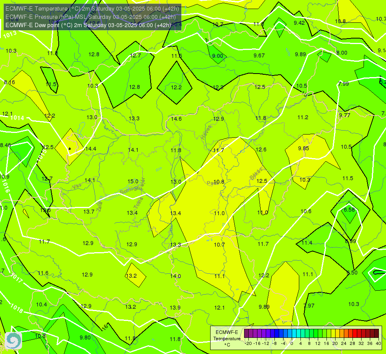The height and width of the screenshot is (354, 386).
Task: Click the 9.80 temperature value
Action: pyautogui.click(x=85, y=337)
